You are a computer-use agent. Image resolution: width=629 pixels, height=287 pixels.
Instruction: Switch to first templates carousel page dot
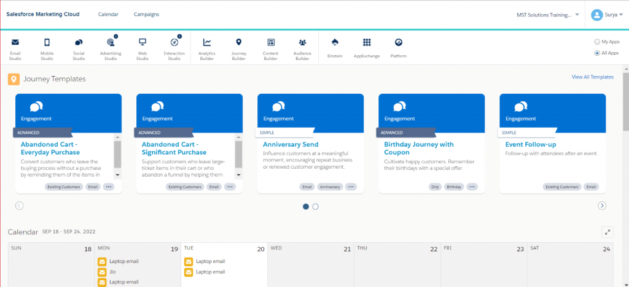coord(306,207)
